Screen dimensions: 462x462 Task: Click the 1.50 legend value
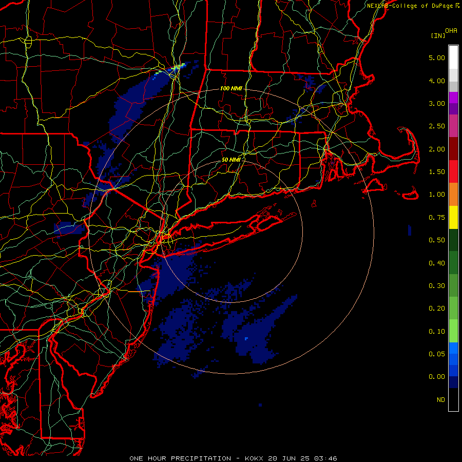[x=437, y=172]
